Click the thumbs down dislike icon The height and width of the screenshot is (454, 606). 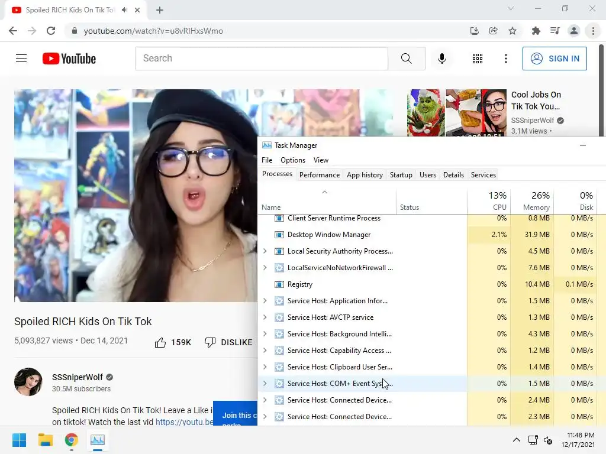(210, 342)
